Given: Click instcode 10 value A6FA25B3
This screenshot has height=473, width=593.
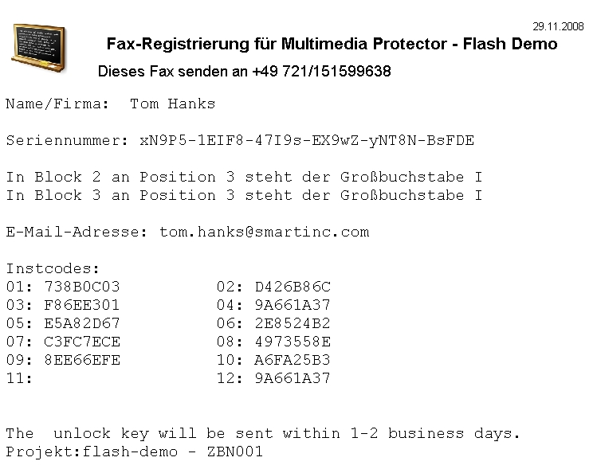Looking at the screenshot, I should (293, 360).
